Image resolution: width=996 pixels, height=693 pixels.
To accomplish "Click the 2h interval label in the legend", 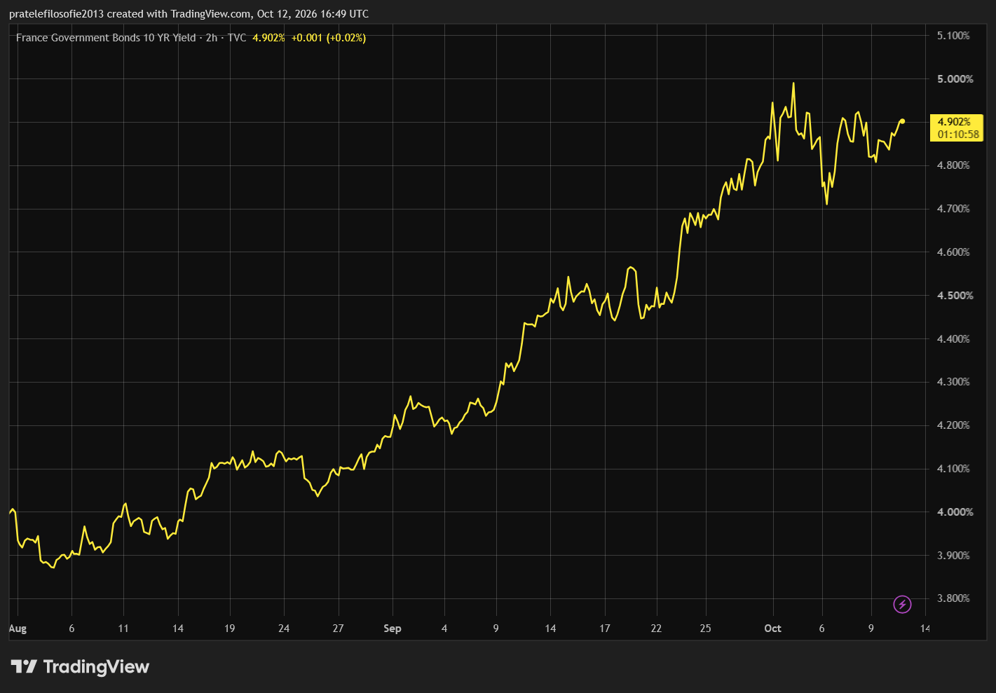I will click(x=212, y=38).
